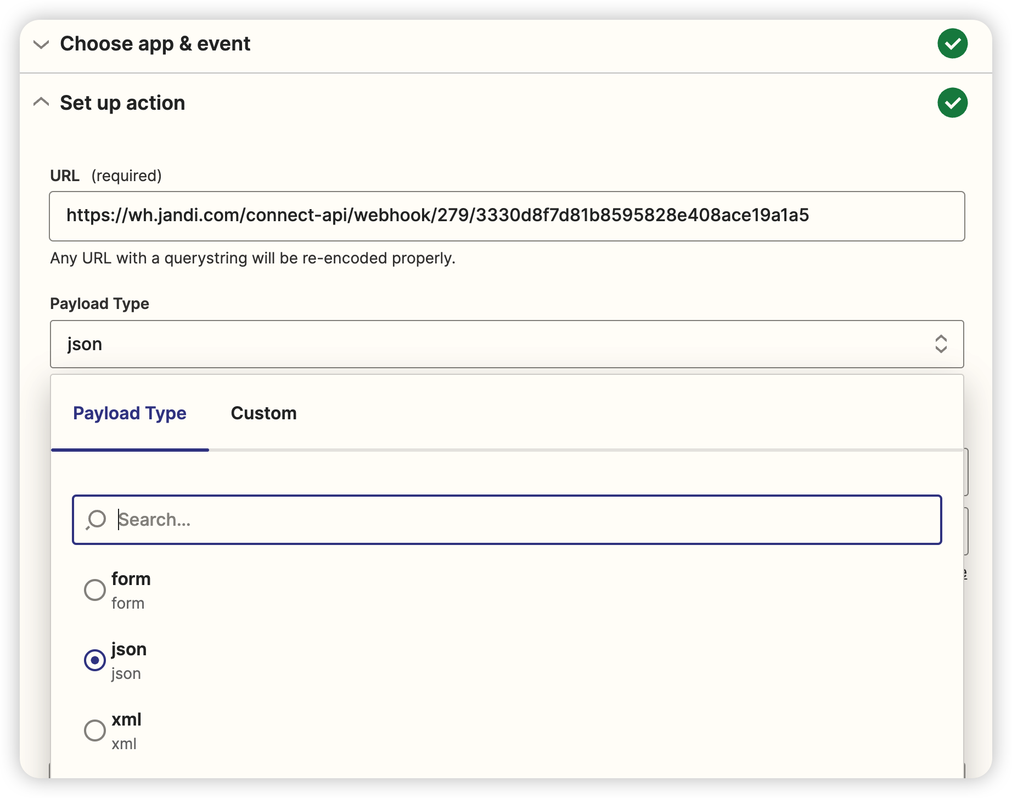Click the URL (required) field label
The width and height of the screenshot is (1012, 798).
tap(105, 176)
